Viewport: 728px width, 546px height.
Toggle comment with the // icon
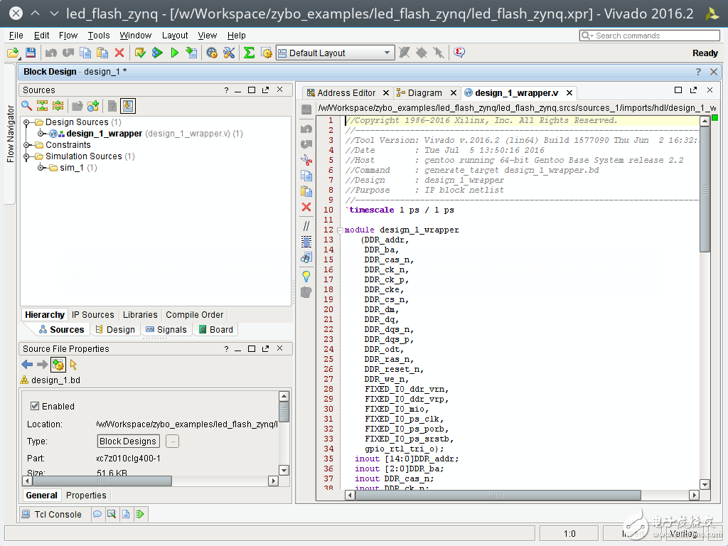[306, 225]
